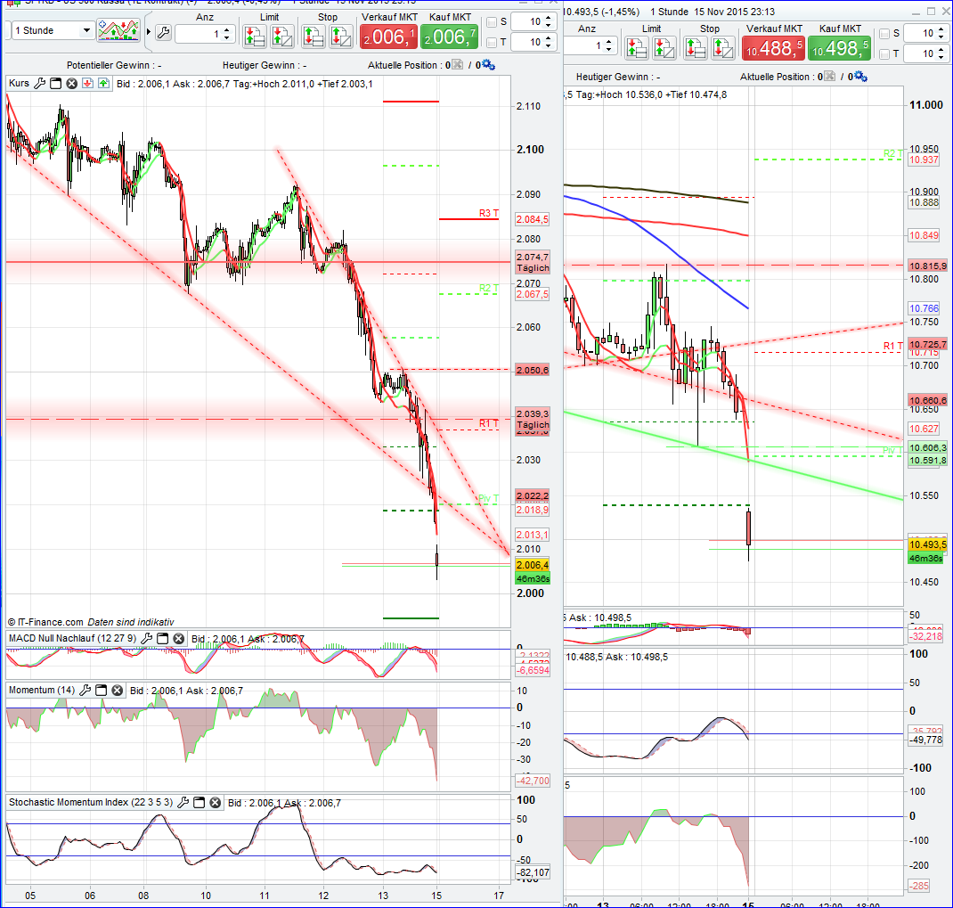Click the red down-arrow icon in the Kurs toolbar
953x908 pixels.
[86, 83]
